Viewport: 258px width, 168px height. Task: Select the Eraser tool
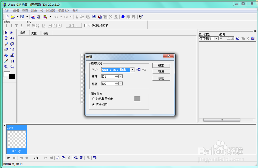coord(6,49)
